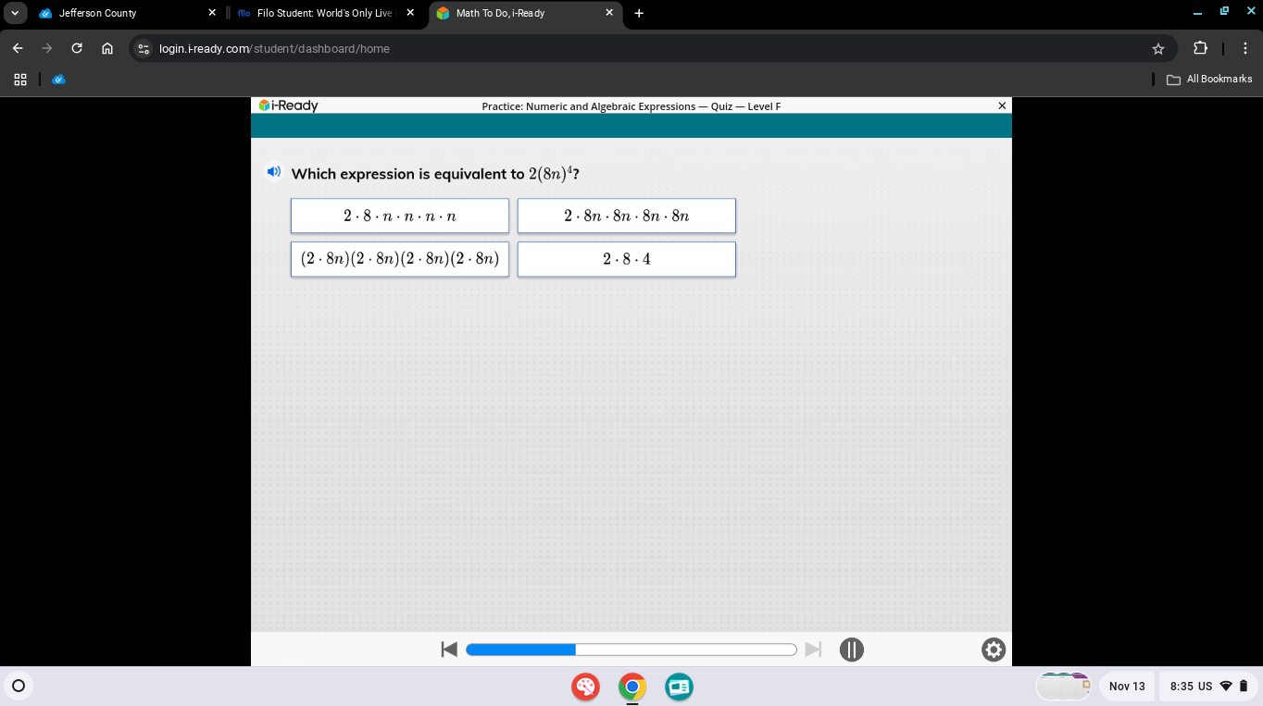Select the answer 2 · 8n · 8n · 8n · 8n
This screenshot has height=706, width=1263.
627,215
